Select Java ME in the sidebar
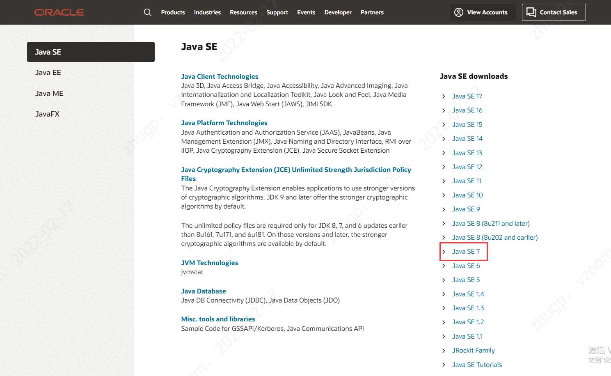 (x=49, y=94)
